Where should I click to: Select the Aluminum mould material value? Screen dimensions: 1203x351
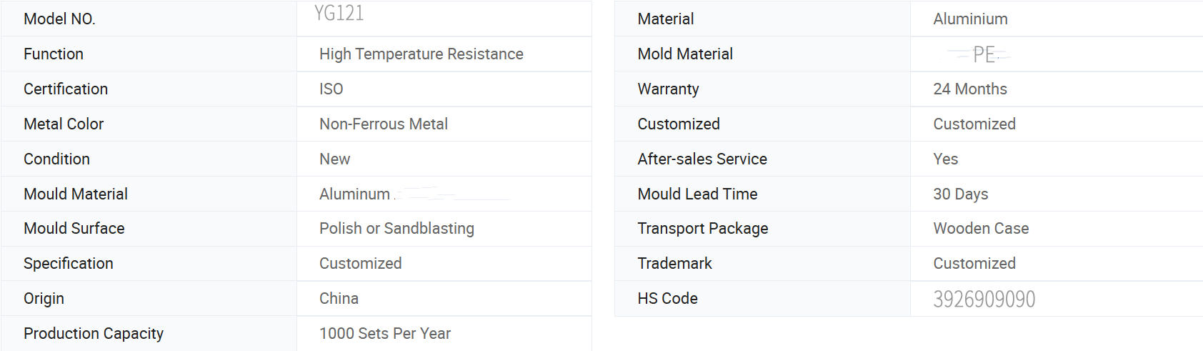[354, 194]
